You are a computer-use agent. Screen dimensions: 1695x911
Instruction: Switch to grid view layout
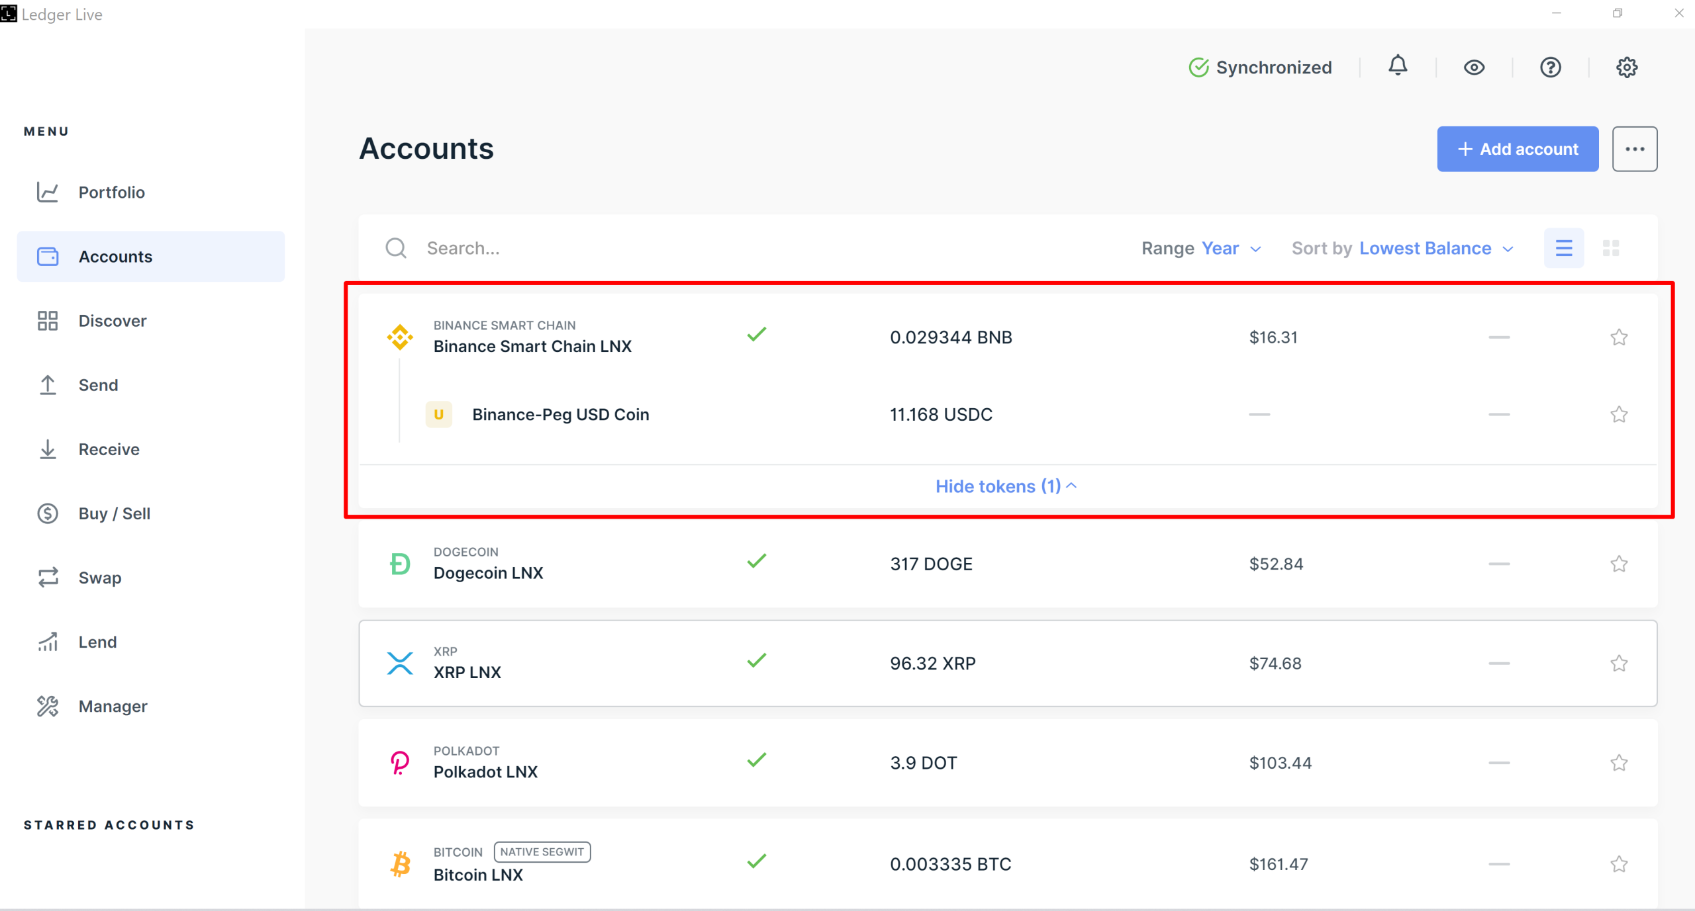click(1611, 248)
